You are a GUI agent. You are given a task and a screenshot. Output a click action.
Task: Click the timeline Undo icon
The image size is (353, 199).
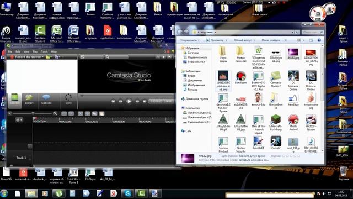tap(64, 114)
